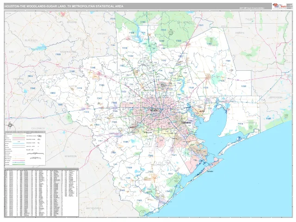The image size is (296, 222).
Task: Select ZIP code 77514 on the map
Action: tap(240, 124)
